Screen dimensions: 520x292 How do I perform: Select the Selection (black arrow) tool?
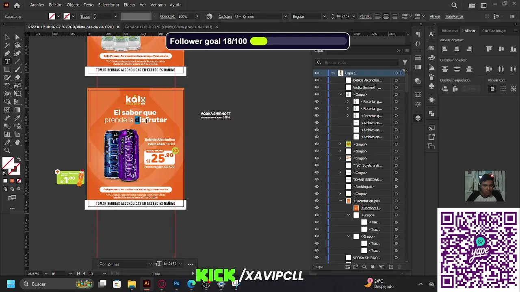click(x=7, y=37)
